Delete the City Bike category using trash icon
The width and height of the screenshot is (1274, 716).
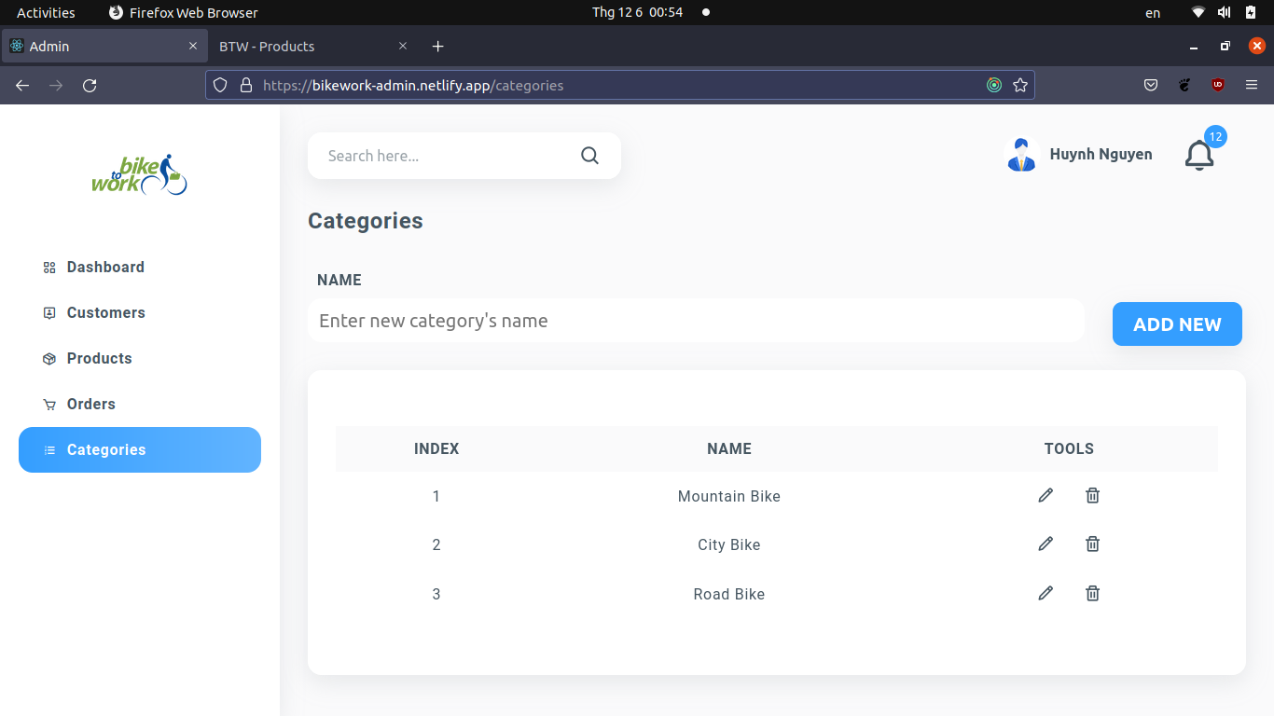point(1092,544)
